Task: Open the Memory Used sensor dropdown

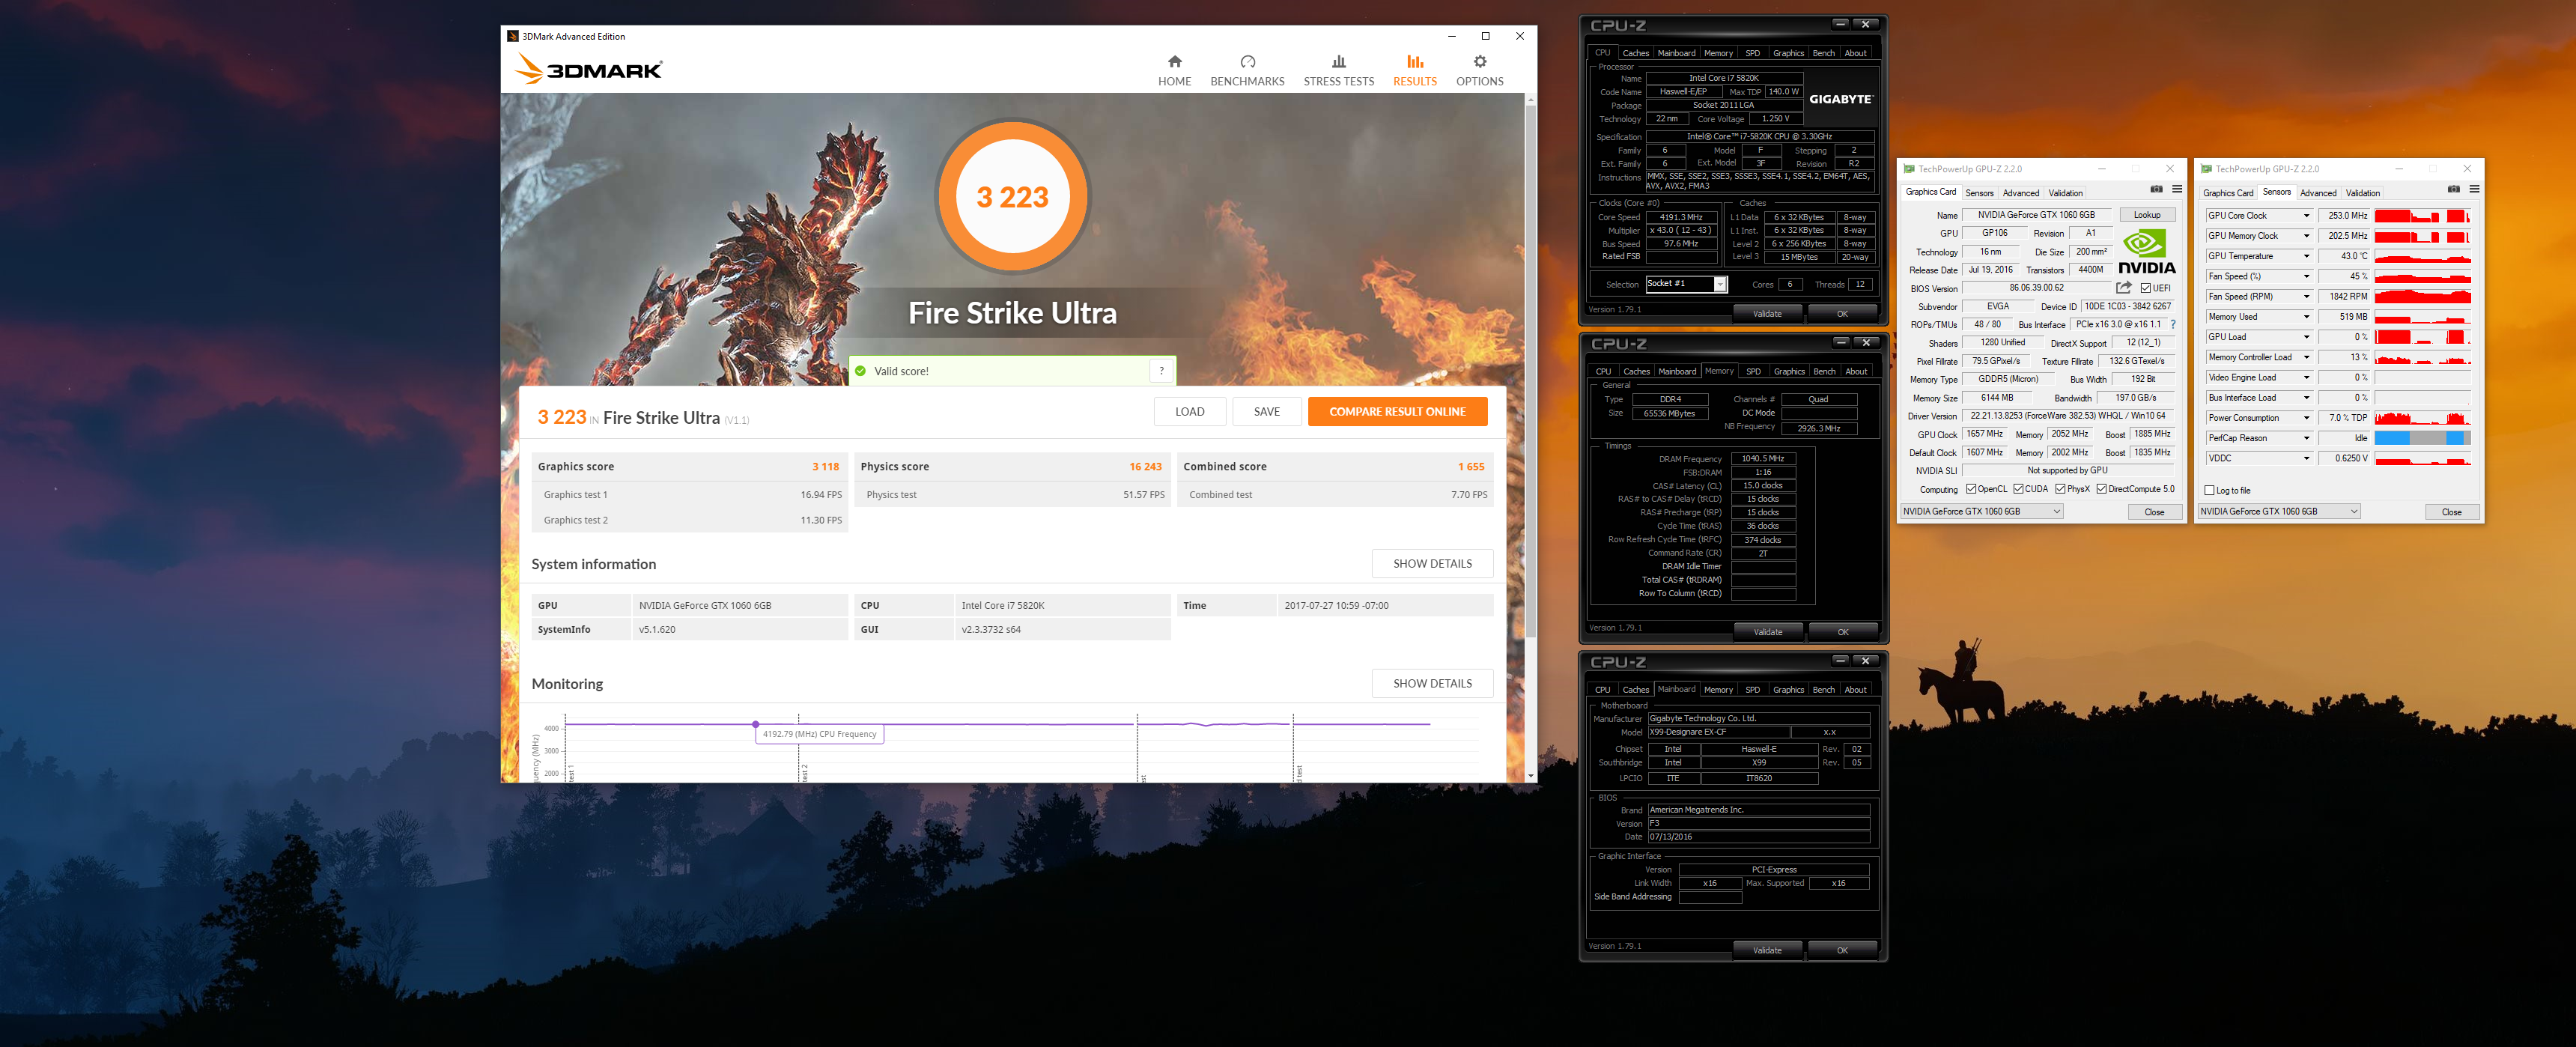Action: pos(2306,317)
